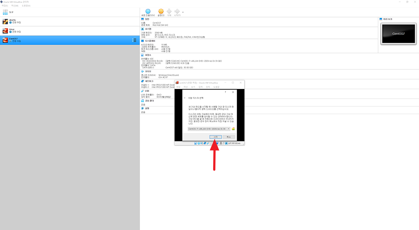The height and width of the screenshot is (230, 419).
Task: Open the 장치 menu in CentOS7 VM window
Action: point(208,87)
